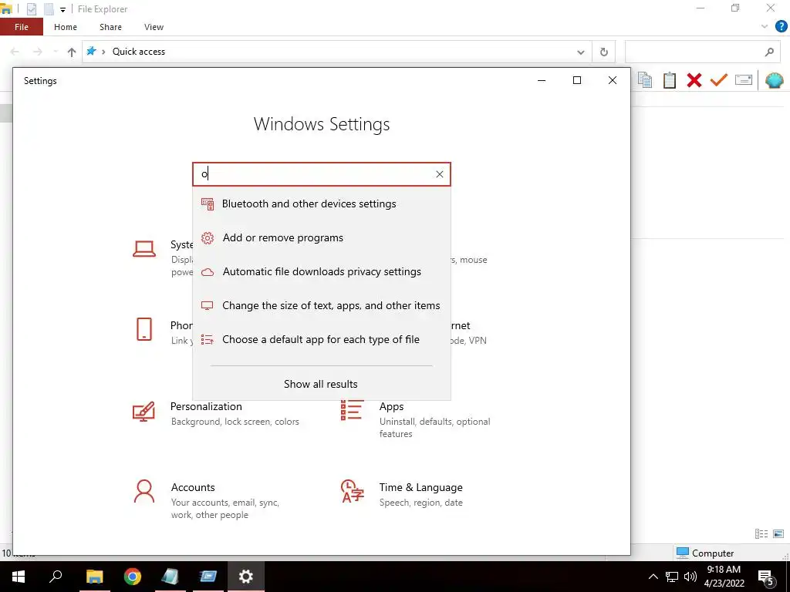790x592 pixels.
Task: Click the red X delete toolbar icon
Action: 694,80
